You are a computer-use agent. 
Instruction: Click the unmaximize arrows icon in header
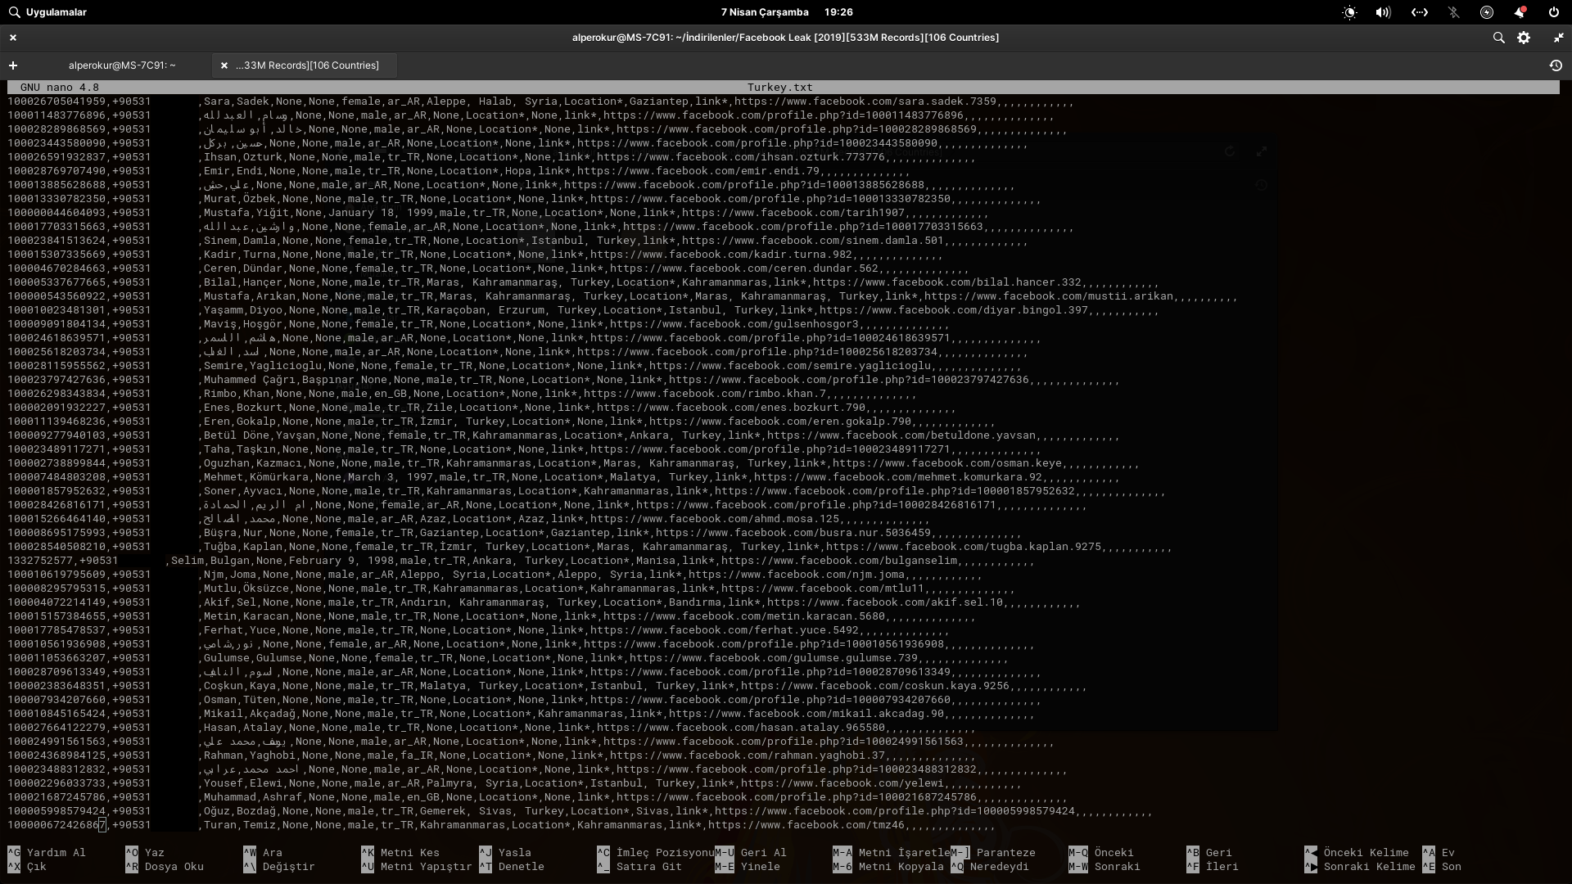[x=1558, y=38]
